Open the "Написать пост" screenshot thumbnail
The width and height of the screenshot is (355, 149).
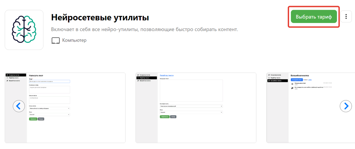pos(65,108)
